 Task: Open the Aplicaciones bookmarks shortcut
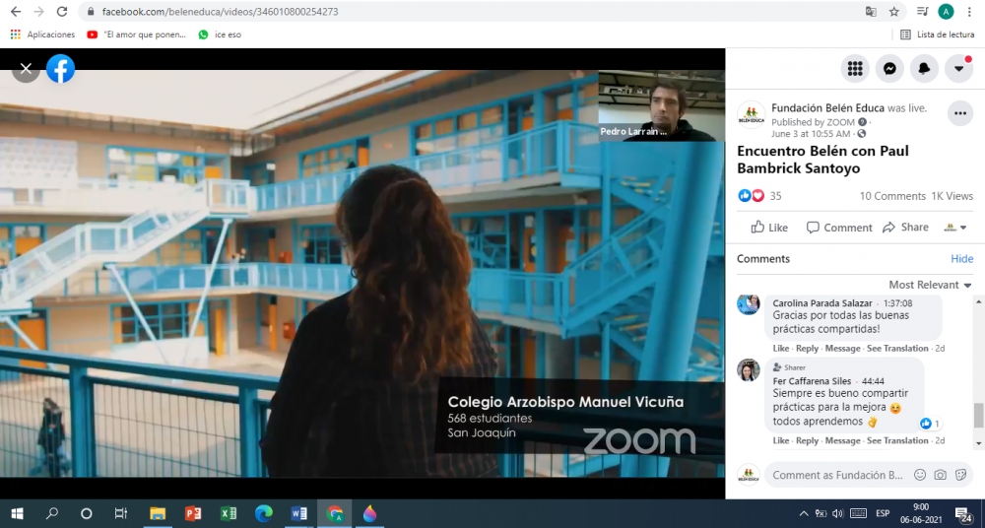[x=42, y=34]
